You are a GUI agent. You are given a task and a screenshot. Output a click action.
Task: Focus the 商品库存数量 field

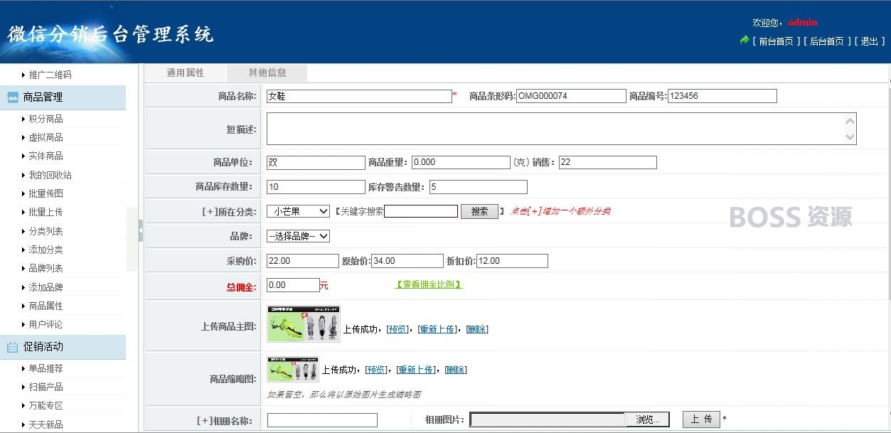[316, 187]
